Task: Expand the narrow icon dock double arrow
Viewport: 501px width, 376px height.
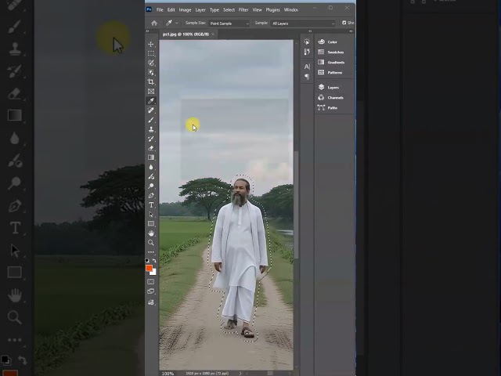Action: pos(310,31)
